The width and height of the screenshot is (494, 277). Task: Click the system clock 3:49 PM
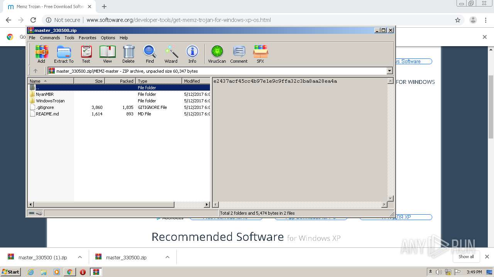coord(474,272)
